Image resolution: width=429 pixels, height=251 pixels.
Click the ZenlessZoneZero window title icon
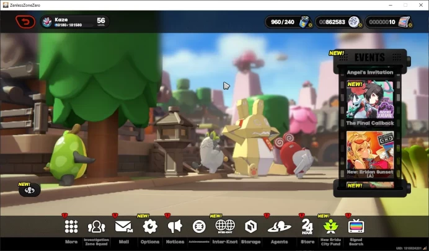[x=6, y=5]
